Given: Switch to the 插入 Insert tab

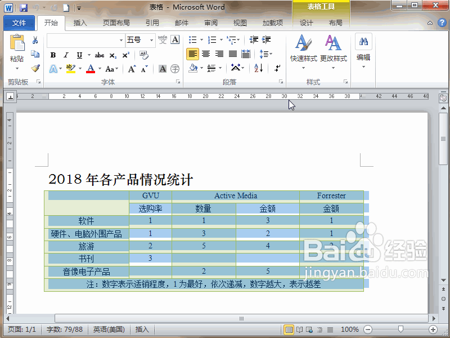Looking at the screenshot, I should (x=80, y=23).
